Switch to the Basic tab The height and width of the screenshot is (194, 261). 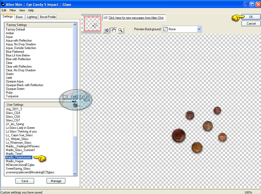point(20,17)
